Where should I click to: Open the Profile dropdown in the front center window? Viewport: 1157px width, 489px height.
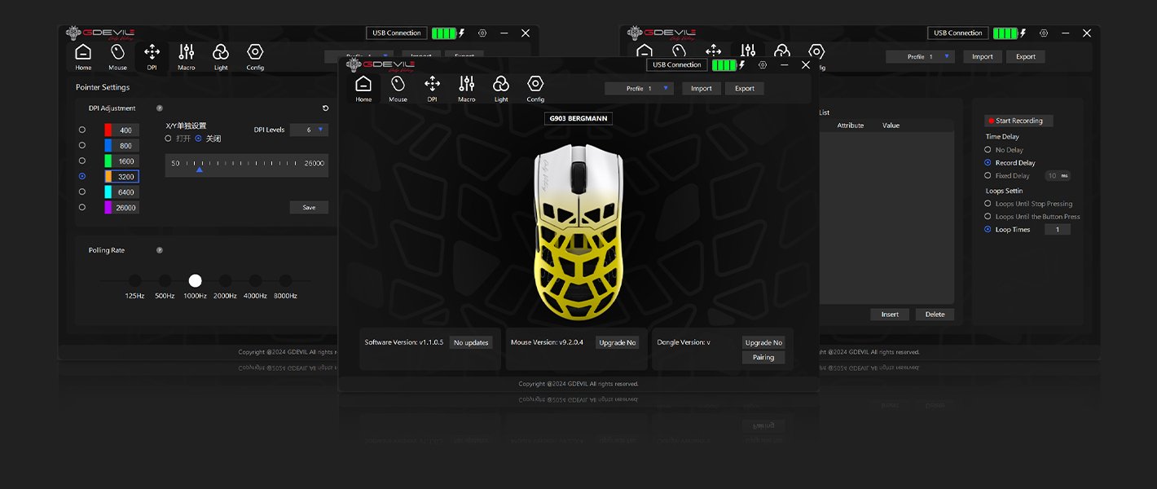[640, 88]
